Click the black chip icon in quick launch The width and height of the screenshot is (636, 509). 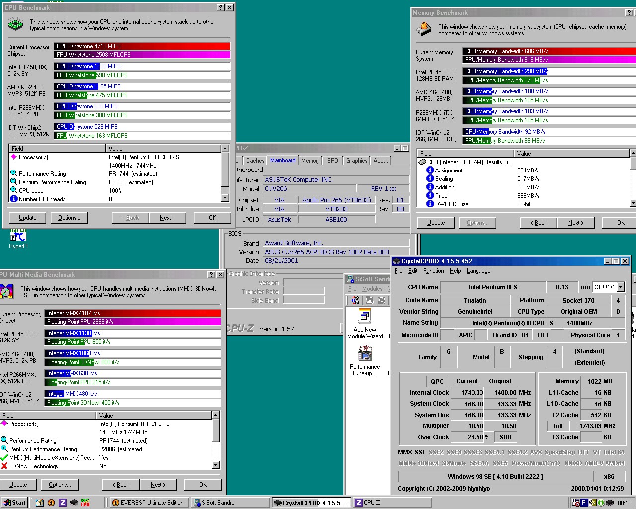pyautogui.click(x=74, y=503)
